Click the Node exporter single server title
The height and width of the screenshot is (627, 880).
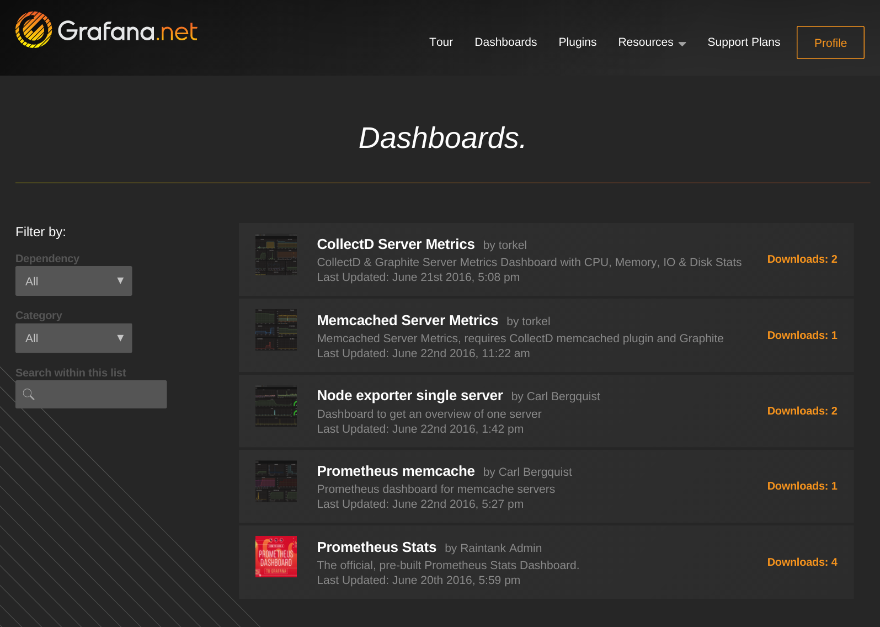pyautogui.click(x=409, y=396)
